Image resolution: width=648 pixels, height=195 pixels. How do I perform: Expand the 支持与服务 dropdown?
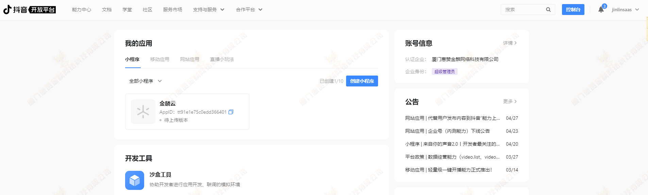pyautogui.click(x=209, y=10)
